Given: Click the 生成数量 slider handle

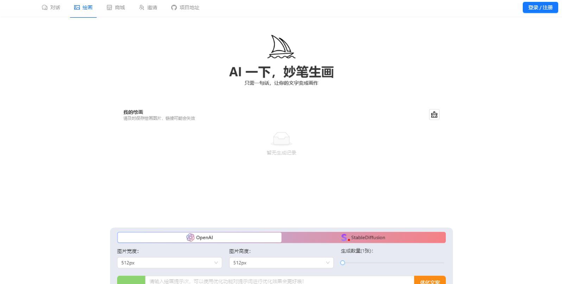Looking at the screenshot, I should click(x=342, y=263).
